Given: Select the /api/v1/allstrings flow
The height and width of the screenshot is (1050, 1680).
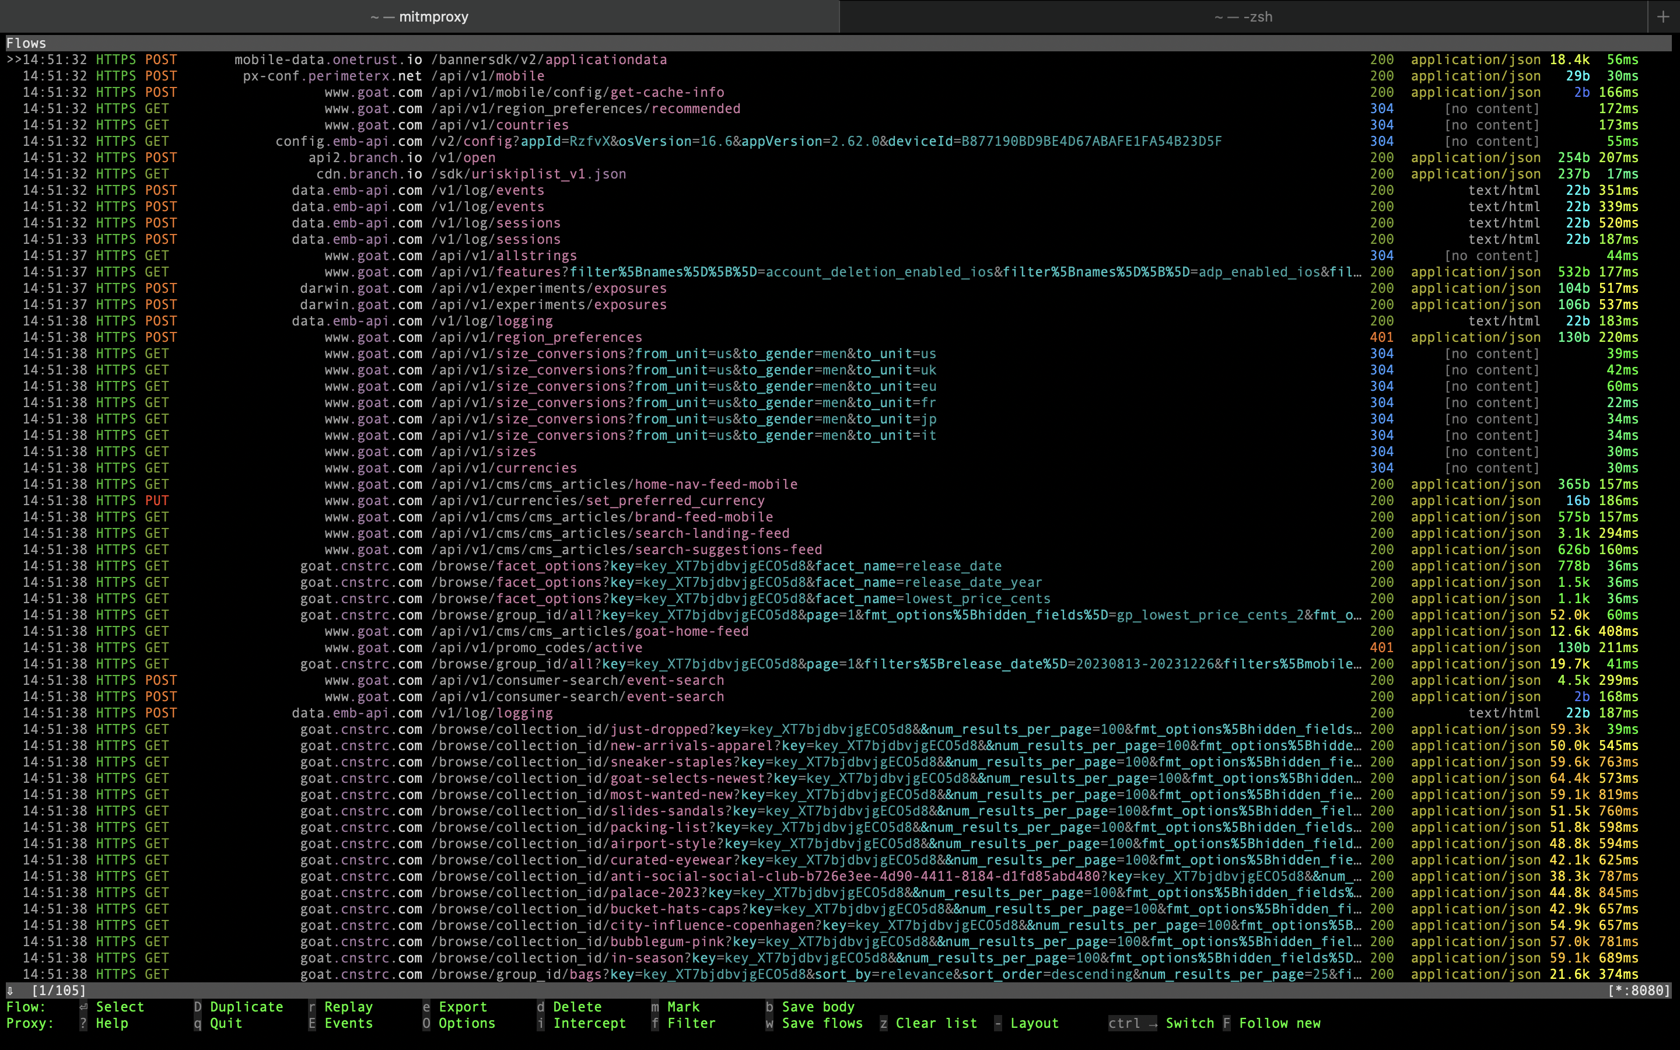Looking at the screenshot, I should 839,256.
